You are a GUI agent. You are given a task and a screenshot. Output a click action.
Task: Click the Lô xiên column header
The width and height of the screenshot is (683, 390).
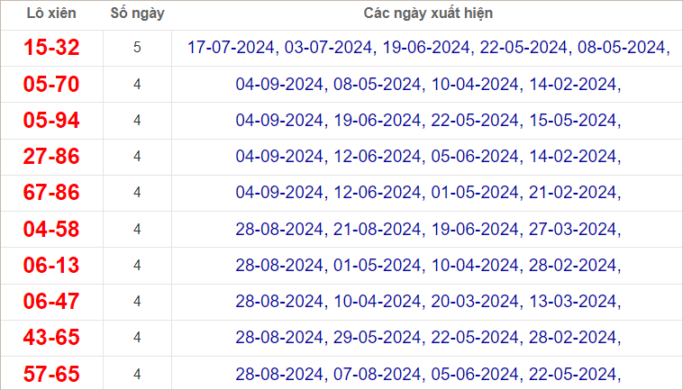[x=51, y=14]
